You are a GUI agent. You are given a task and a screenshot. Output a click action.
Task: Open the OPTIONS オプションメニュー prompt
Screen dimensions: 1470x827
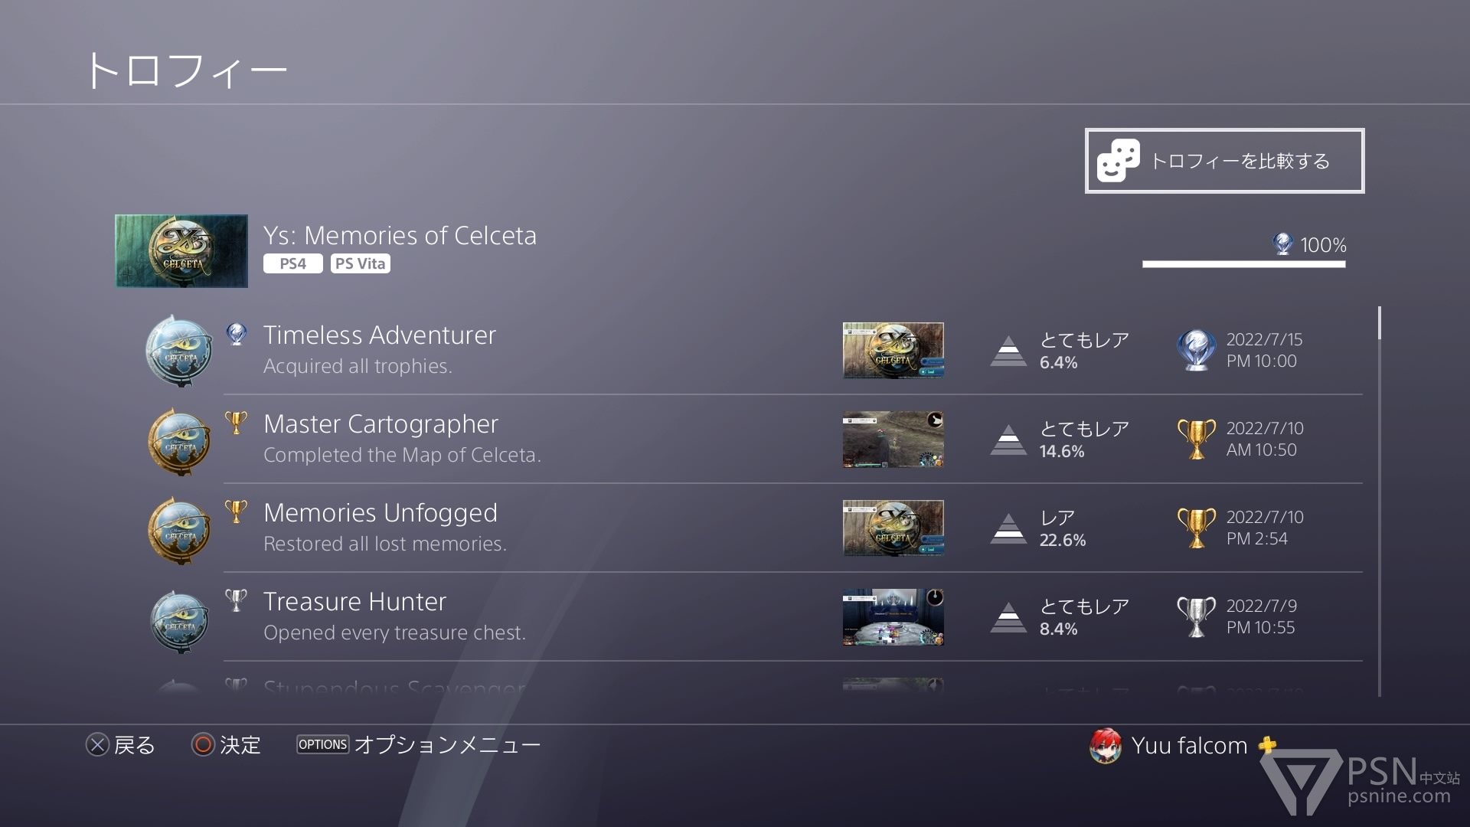418,745
